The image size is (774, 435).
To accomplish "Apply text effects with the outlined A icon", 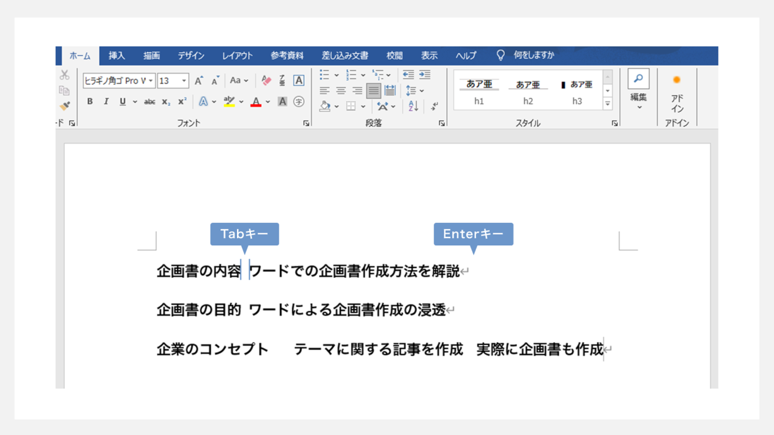I will [204, 101].
